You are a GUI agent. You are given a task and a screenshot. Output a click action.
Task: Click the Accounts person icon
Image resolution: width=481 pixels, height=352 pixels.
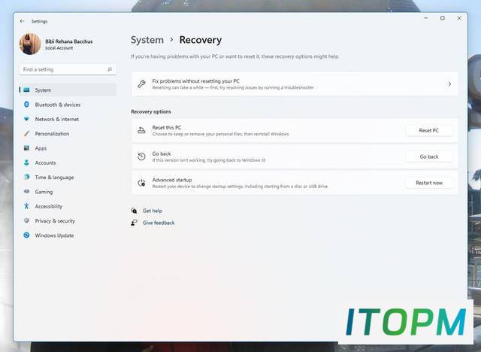tap(27, 162)
